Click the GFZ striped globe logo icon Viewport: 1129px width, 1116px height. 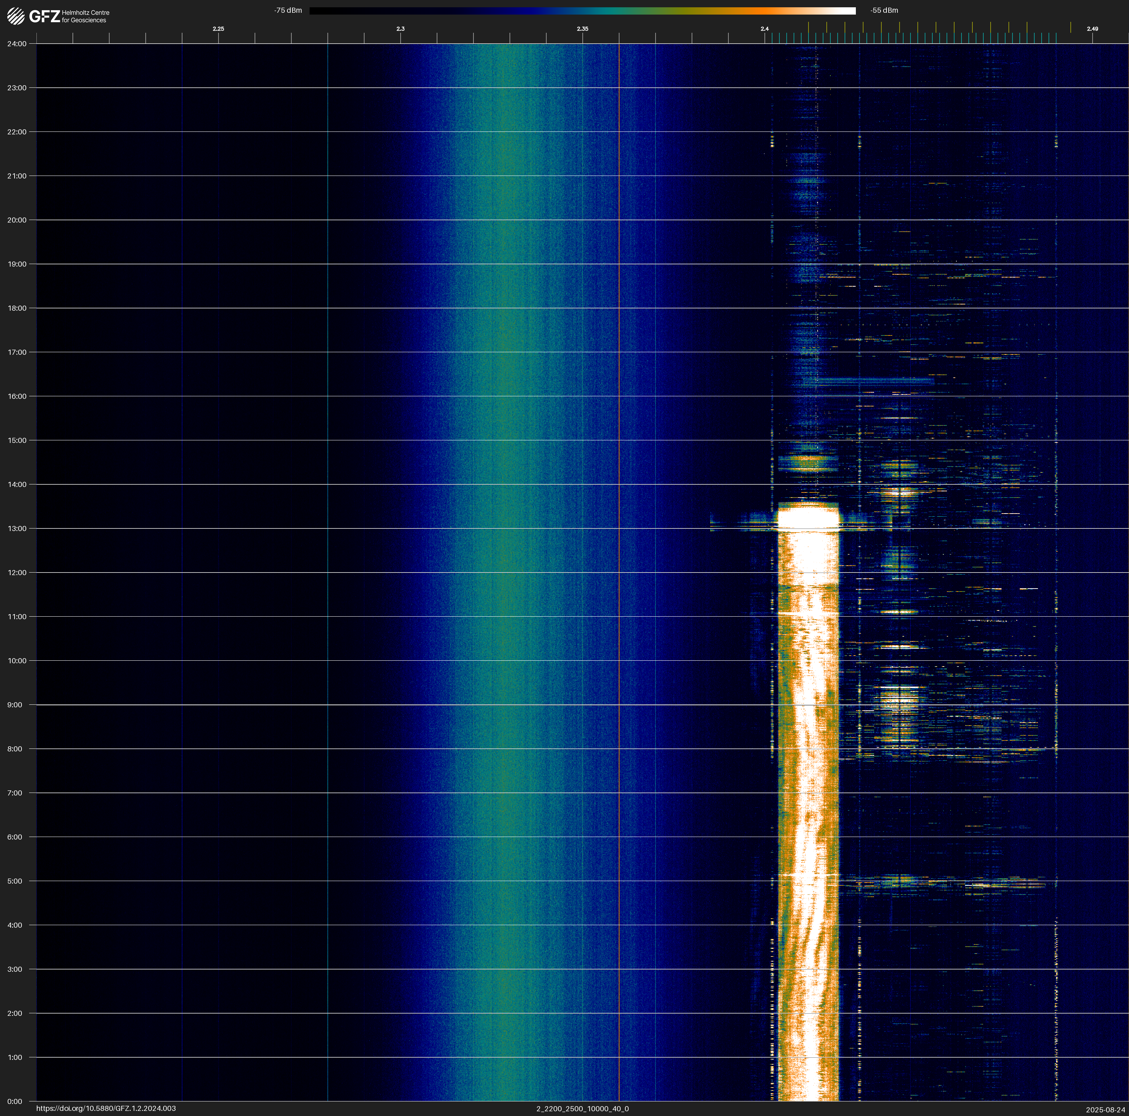pyautogui.click(x=16, y=16)
